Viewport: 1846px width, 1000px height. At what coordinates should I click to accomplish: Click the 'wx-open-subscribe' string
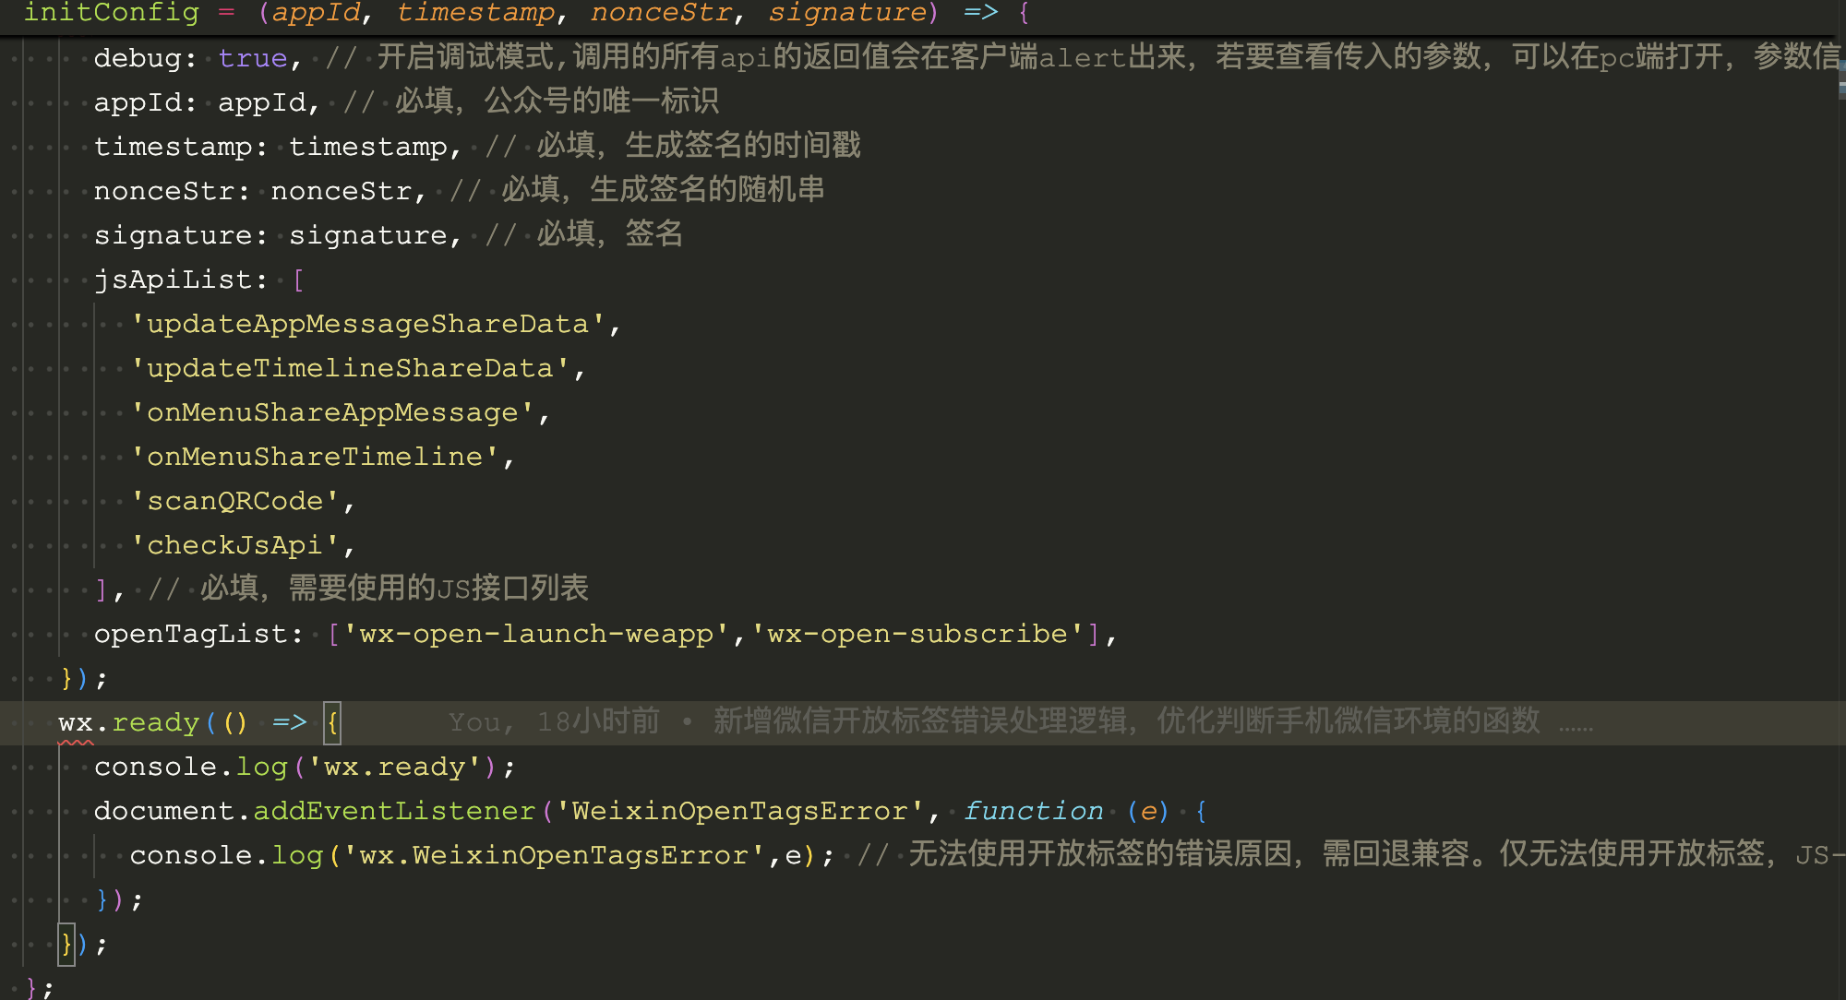tap(917, 635)
